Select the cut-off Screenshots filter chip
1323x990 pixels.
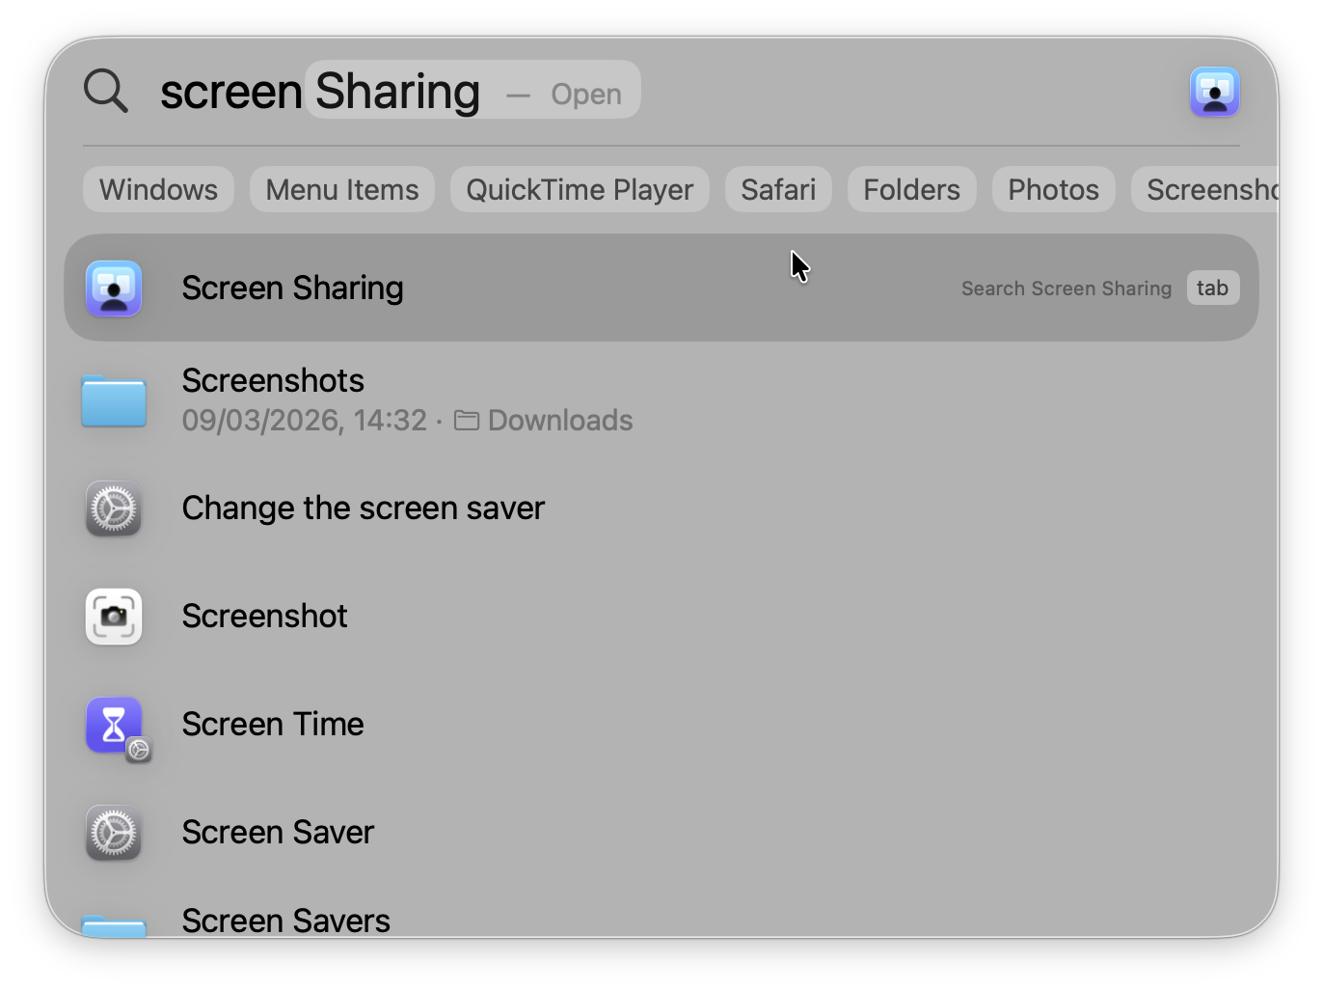click(1205, 189)
